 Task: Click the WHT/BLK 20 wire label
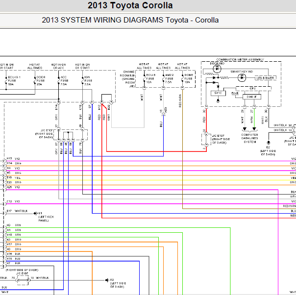tap(283, 125)
